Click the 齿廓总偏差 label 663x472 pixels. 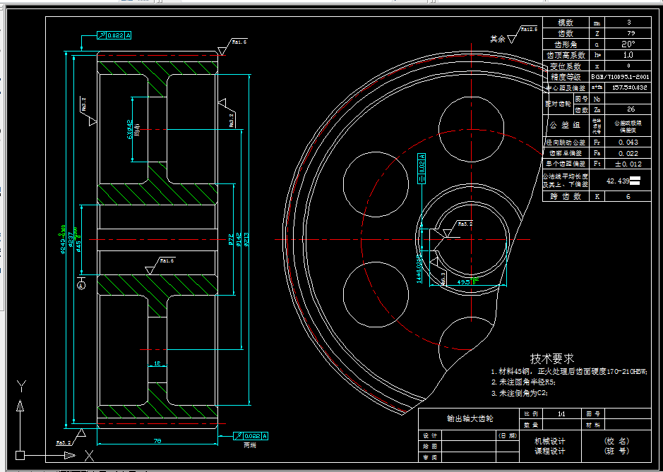click(x=566, y=153)
